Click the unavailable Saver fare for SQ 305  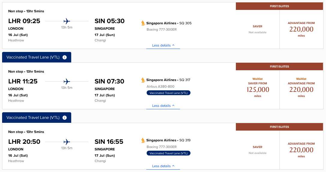point(257,29)
